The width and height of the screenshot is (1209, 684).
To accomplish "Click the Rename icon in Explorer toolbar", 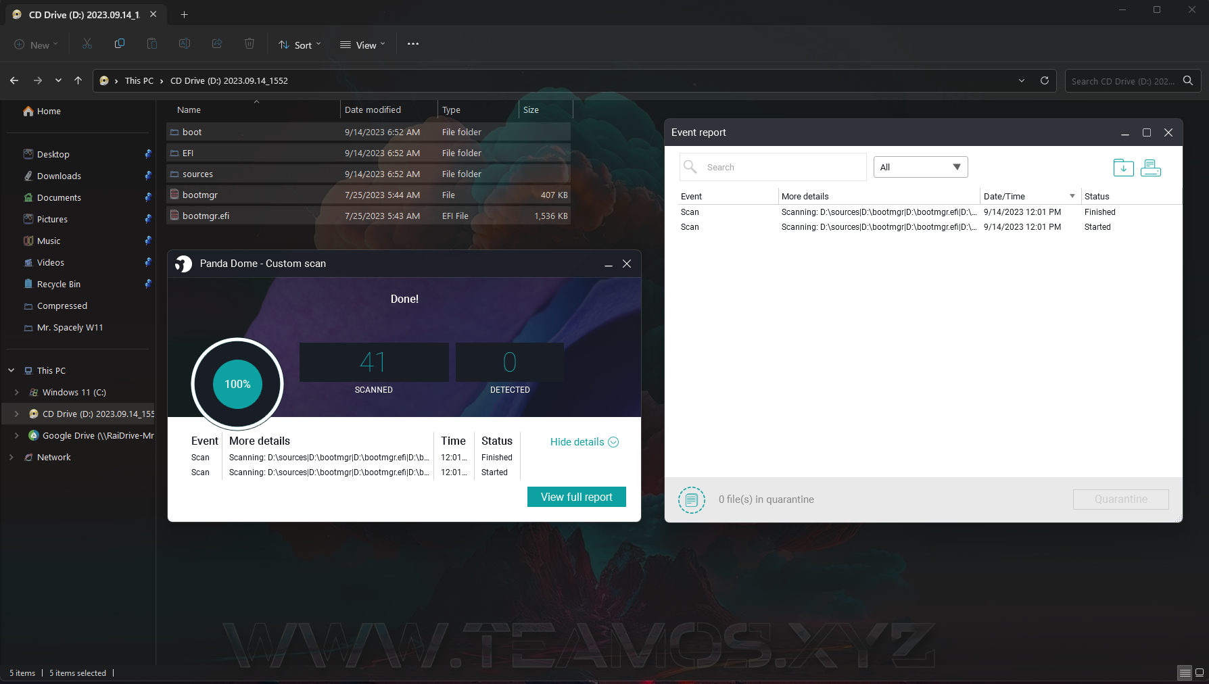I will [x=184, y=44].
